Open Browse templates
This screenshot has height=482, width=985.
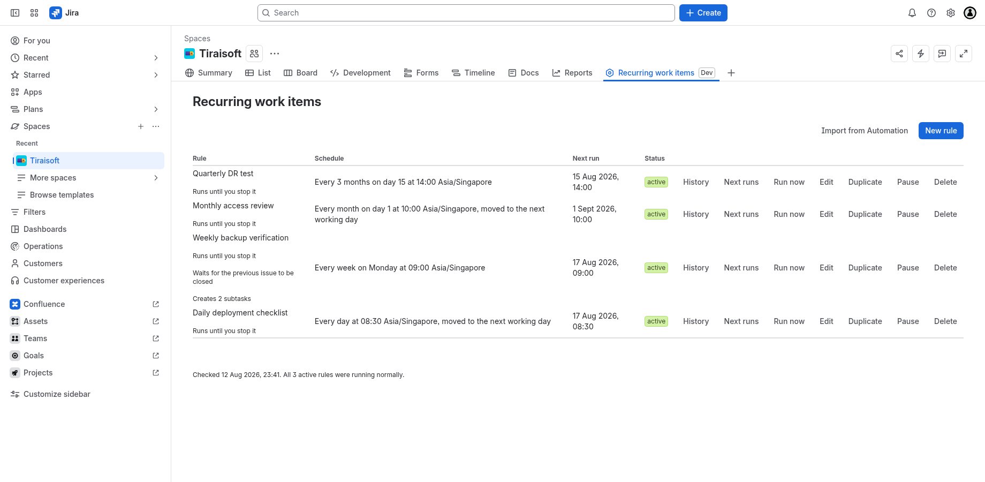pyautogui.click(x=88, y=195)
